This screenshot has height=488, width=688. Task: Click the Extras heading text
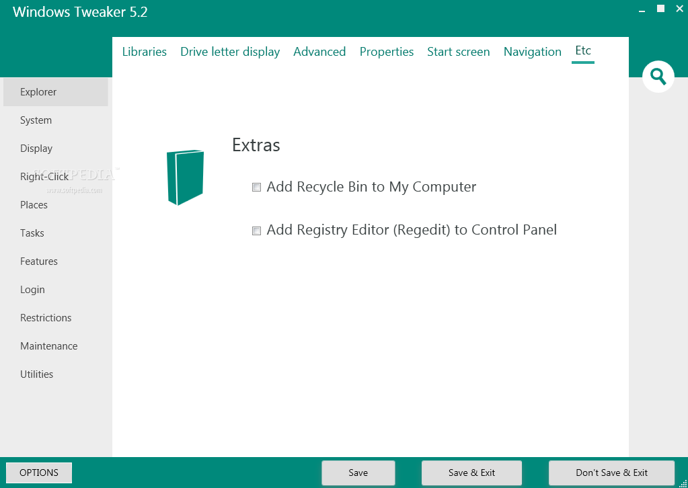click(x=256, y=145)
